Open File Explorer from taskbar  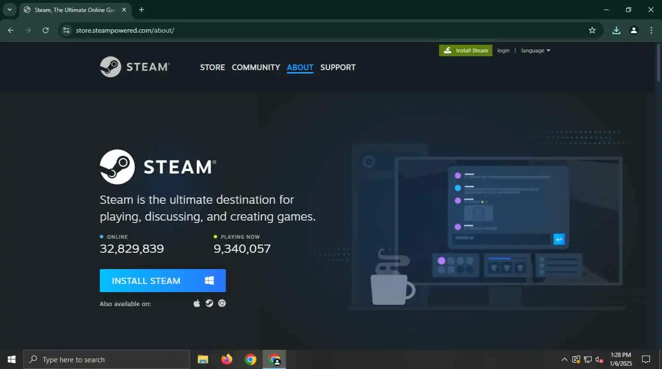[x=203, y=359]
